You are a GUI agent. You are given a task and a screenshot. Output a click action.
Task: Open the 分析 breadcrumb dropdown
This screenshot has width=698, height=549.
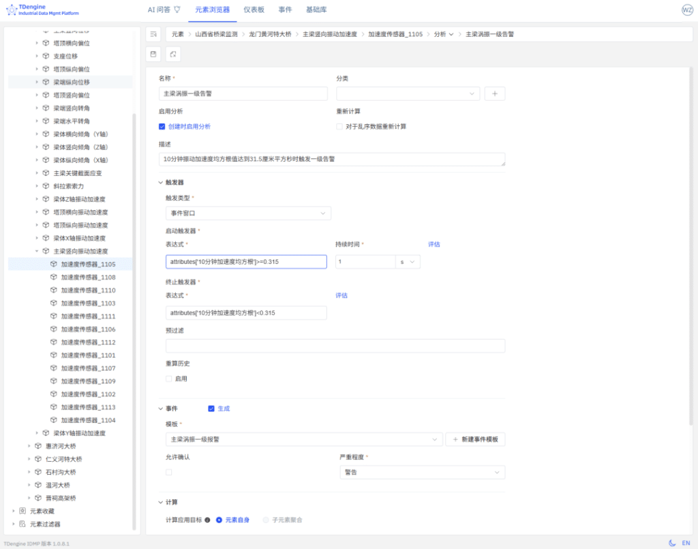(x=443, y=34)
